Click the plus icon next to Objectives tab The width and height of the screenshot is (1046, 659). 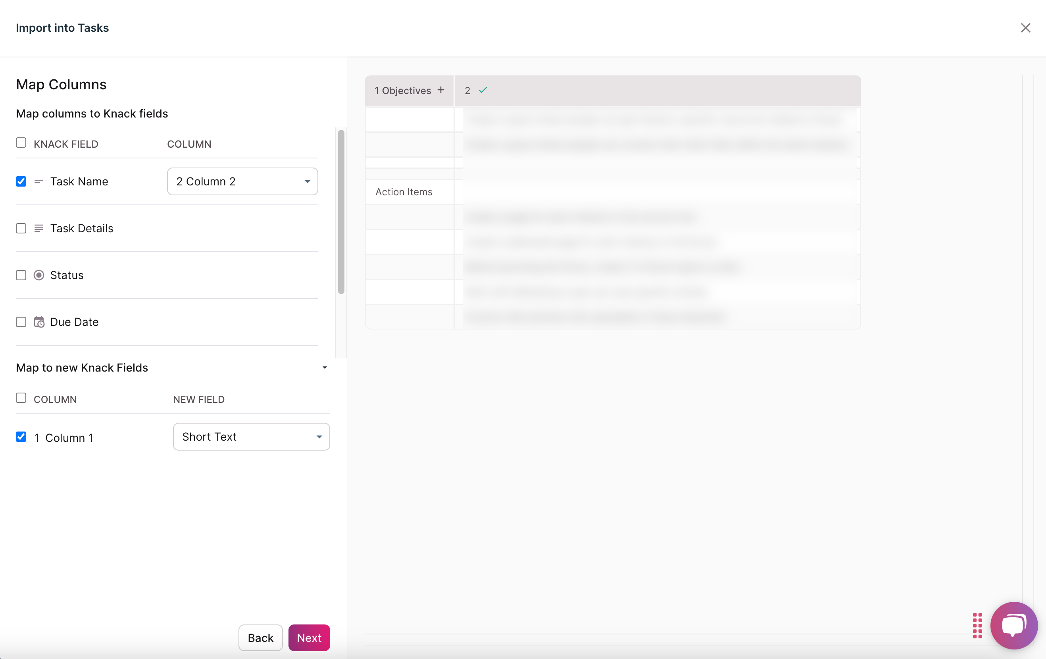(441, 91)
